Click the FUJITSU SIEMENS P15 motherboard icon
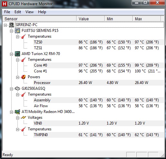This screenshot has height=159, width=166. coord(17,31)
